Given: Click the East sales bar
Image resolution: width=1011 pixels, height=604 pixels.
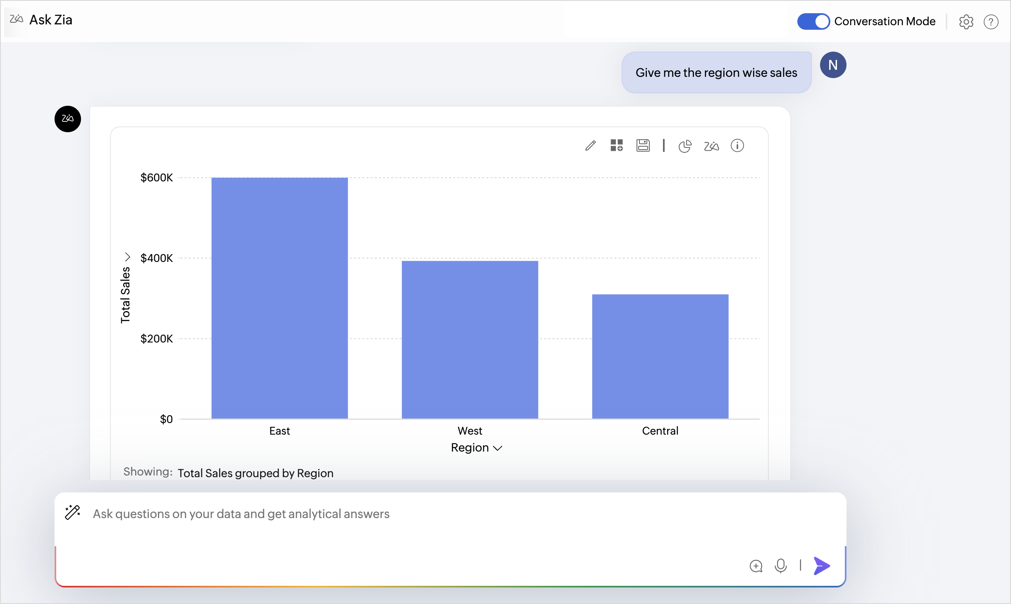Looking at the screenshot, I should pyautogui.click(x=279, y=297).
